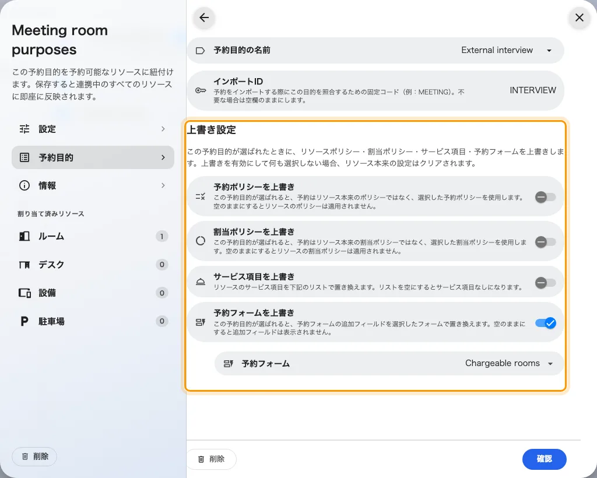Click the INTERVIEW import ID field
This screenshot has width=597, height=478.
533,90
